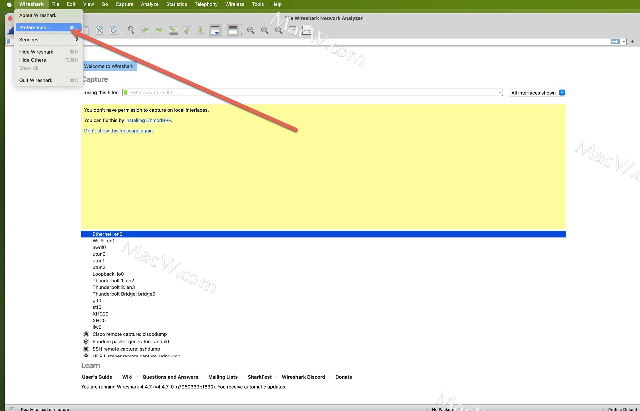The image size is (640, 411).
Task: Add a display filter button with plus
Action: (632, 42)
